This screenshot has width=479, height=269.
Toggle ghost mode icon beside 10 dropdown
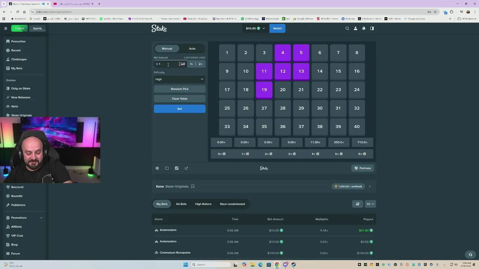coord(357,204)
